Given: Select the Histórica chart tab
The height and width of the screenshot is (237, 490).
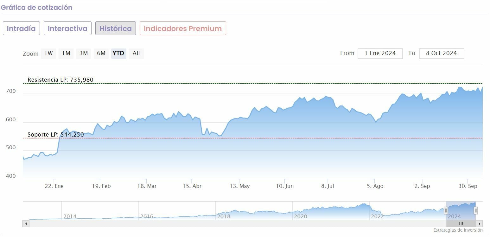Looking at the screenshot, I should pyautogui.click(x=116, y=29).
